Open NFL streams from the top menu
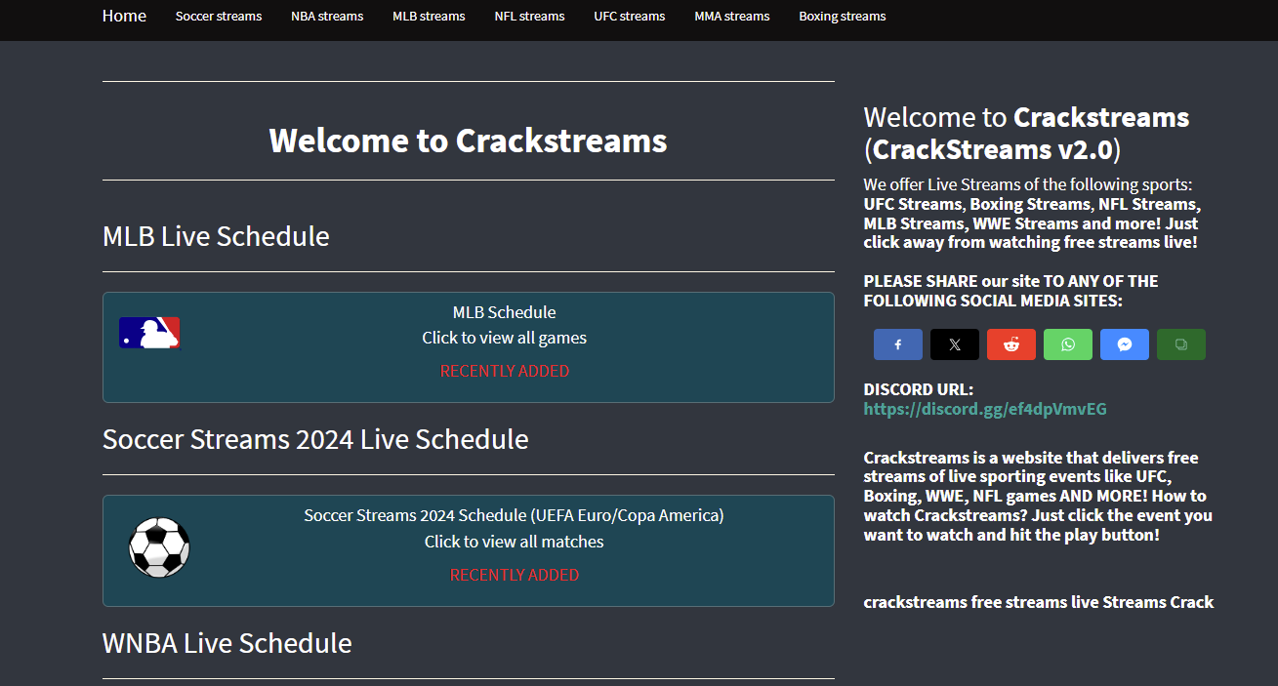The width and height of the screenshot is (1278, 686). [x=529, y=16]
